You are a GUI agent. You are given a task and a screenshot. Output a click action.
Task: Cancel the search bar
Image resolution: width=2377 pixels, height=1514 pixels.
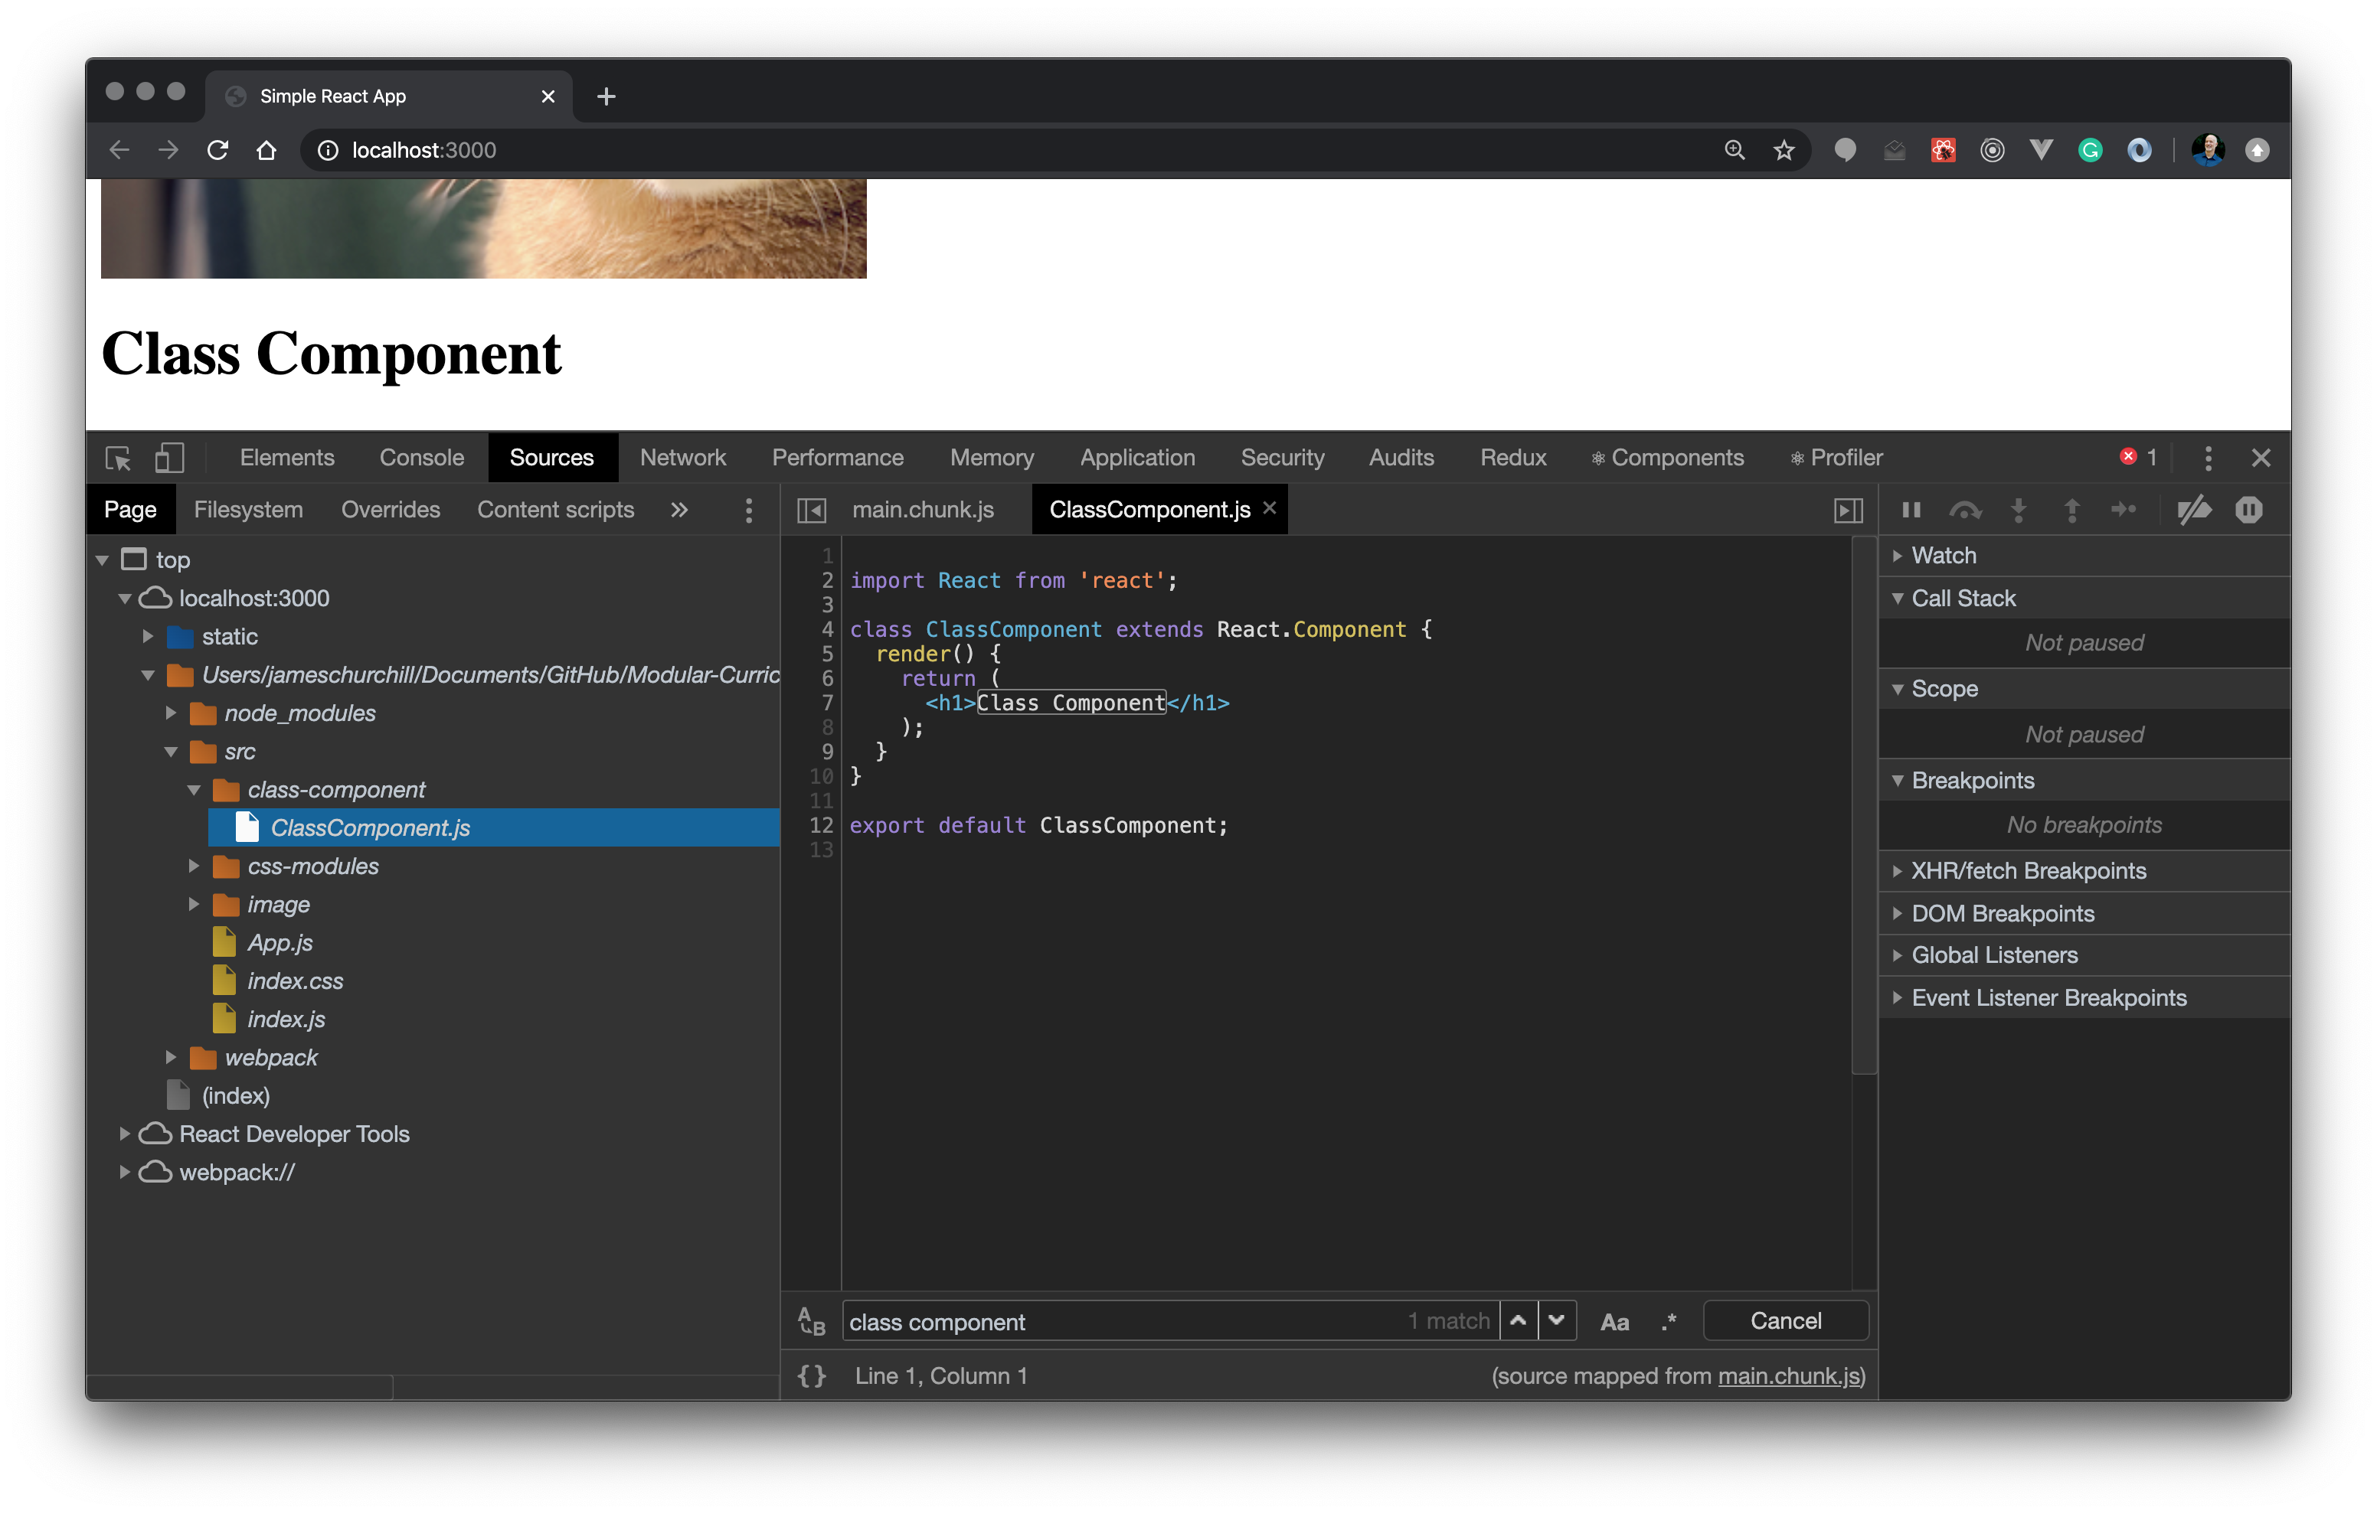pyautogui.click(x=1785, y=1320)
